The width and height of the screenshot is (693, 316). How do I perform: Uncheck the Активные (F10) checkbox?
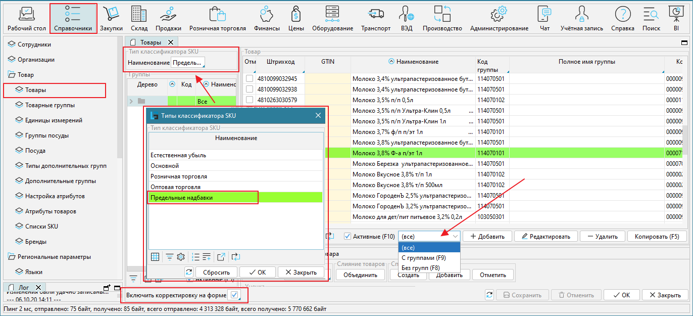coord(348,236)
